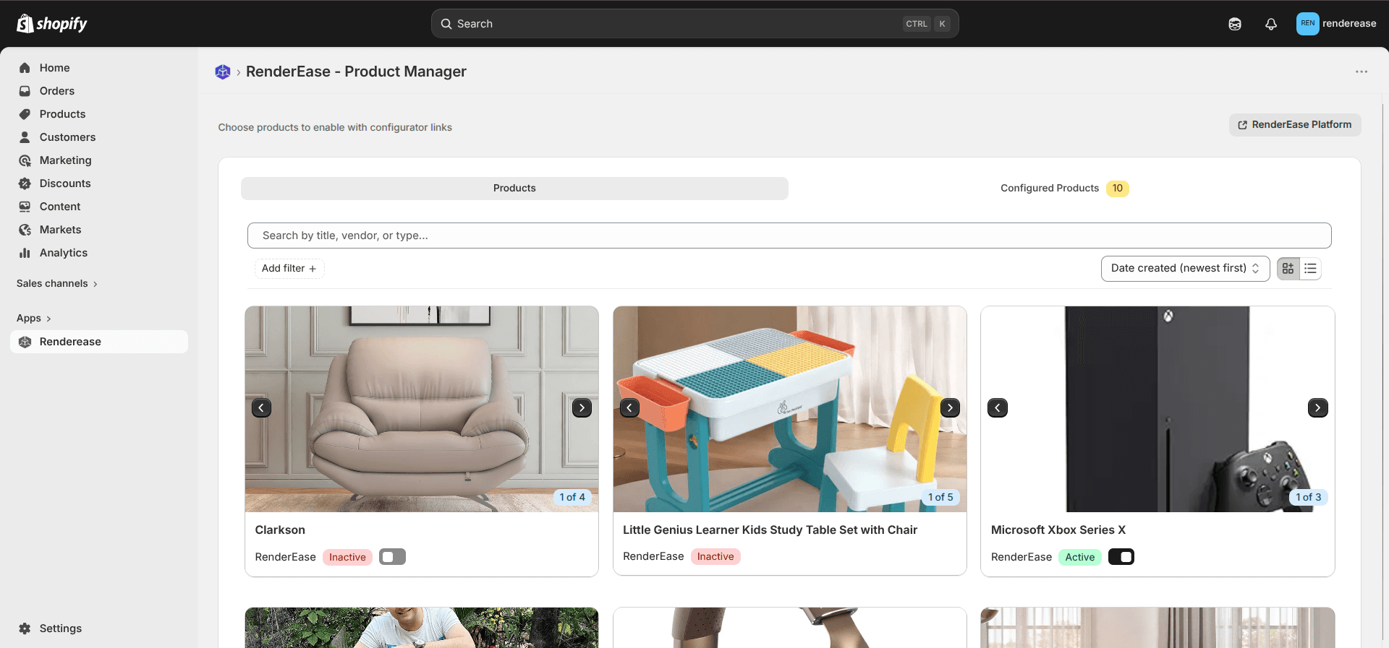Image resolution: width=1389 pixels, height=648 pixels.
Task: Expand Apps section
Action: [34, 319]
